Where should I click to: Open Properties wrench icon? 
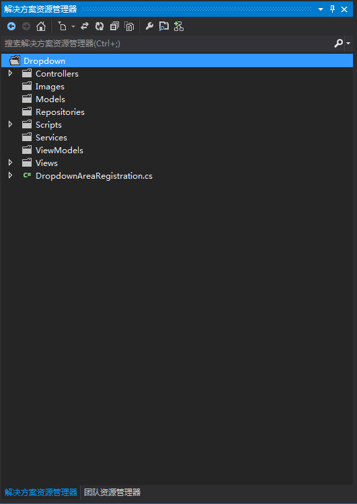point(149,26)
